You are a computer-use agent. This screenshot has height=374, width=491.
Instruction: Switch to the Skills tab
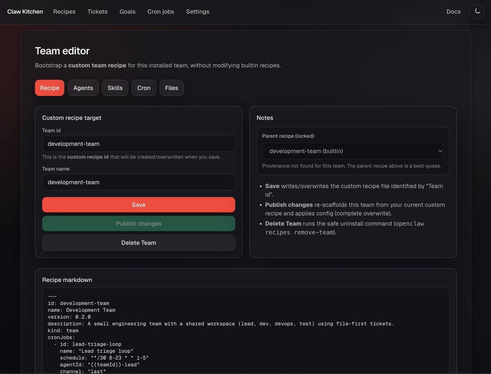pyautogui.click(x=115, y=88)
